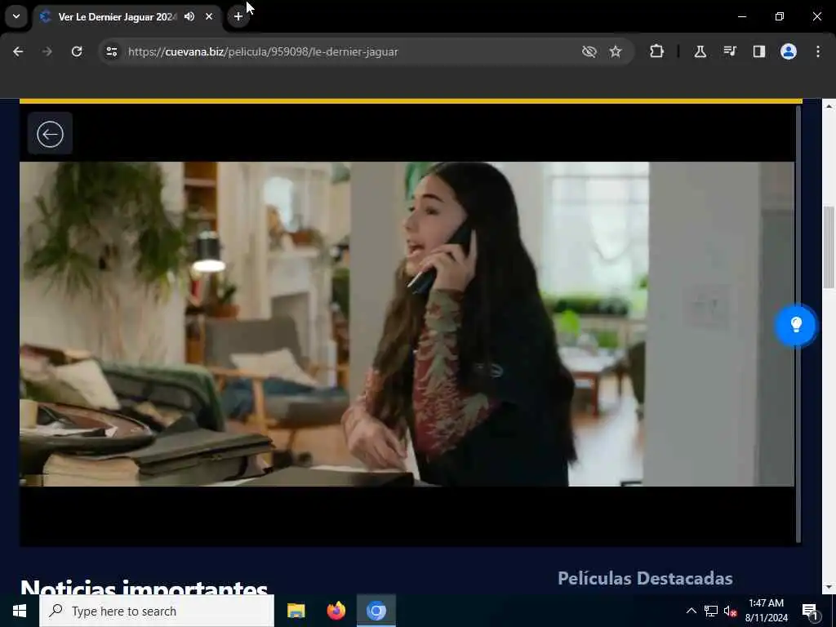Image resolution: width=836 pixels, height=627 pixels.
Task: Click the page scrollbar thumb
Action: [x=829, y=247]
